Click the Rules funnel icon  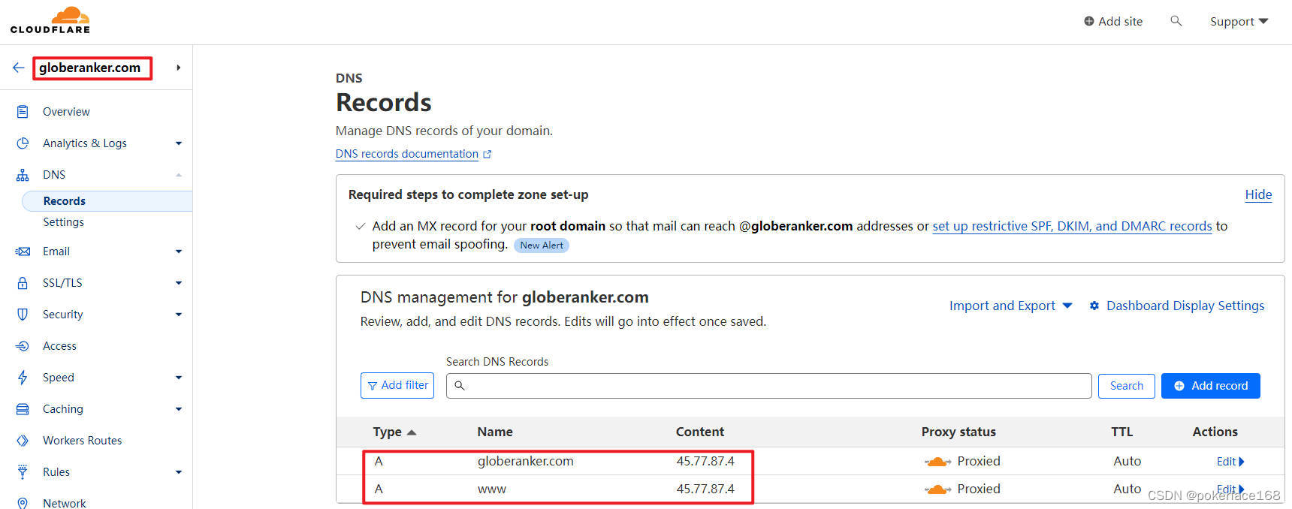pyautogui.click(x=23, y=472)
